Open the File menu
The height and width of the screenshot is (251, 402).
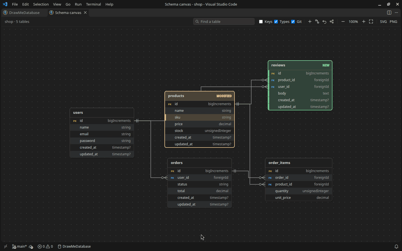point(15,4)
